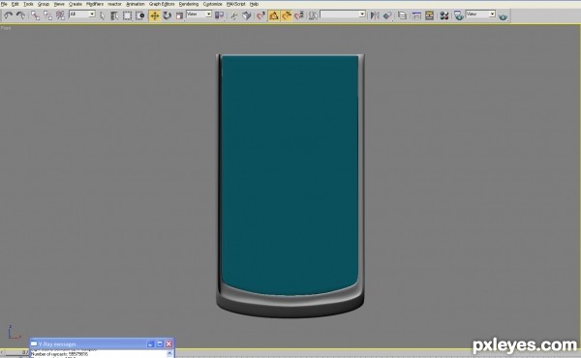Screen dimensions: 581x358
Task: Open the named selection sets dropdown
Action: click(x=343, y=15)
